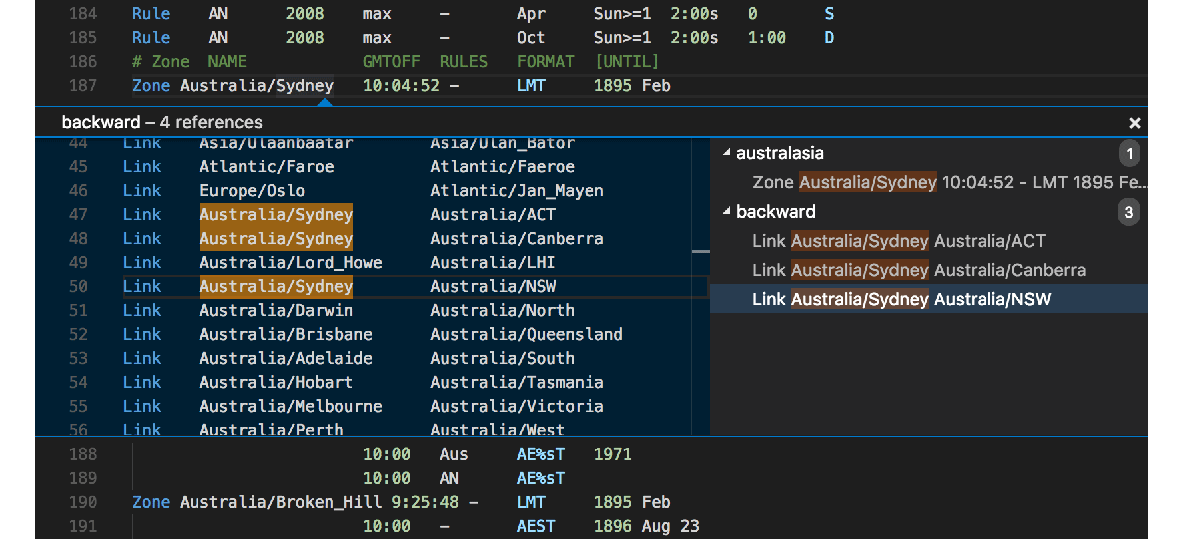Click LMT on editor line 187

click(x=531, y=86)
